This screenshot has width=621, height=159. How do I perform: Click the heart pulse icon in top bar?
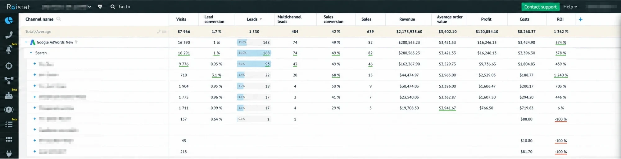tap(100, 7)
